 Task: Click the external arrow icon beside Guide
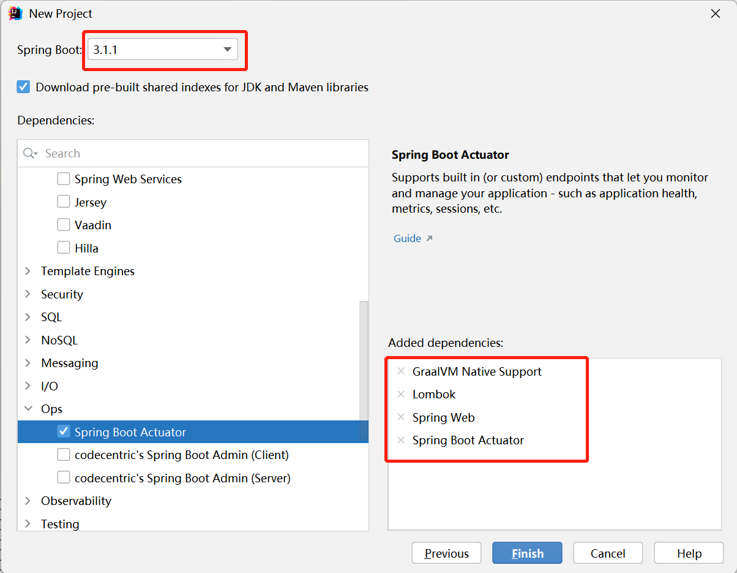(x=429, y=238)
